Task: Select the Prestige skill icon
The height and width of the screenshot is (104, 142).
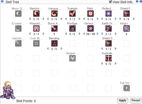Action: [x=72, y=28]
